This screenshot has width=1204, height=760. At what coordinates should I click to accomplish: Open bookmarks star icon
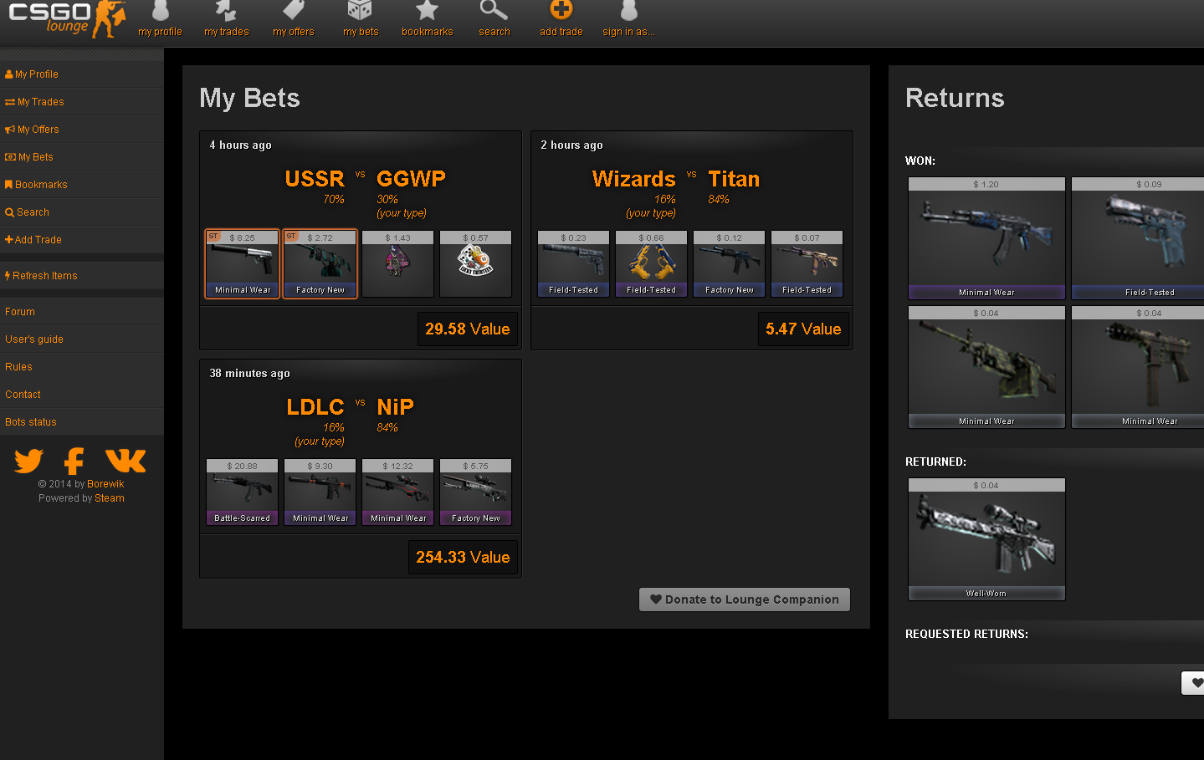(427, 11)
